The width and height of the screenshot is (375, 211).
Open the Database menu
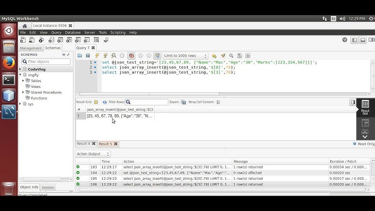pyautogui.click(x=73, y=33)
